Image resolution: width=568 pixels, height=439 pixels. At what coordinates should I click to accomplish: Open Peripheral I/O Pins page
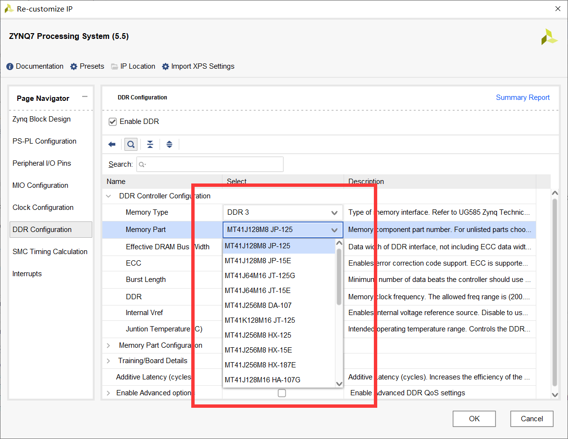[x=42, y=163]
